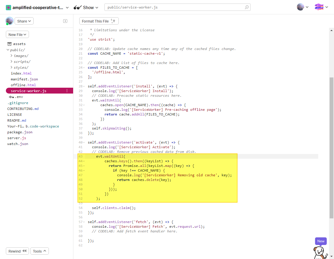Click the file search input field

177,7
